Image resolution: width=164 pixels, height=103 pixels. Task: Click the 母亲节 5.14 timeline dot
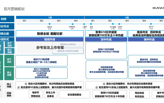click(x=49, y=24)
